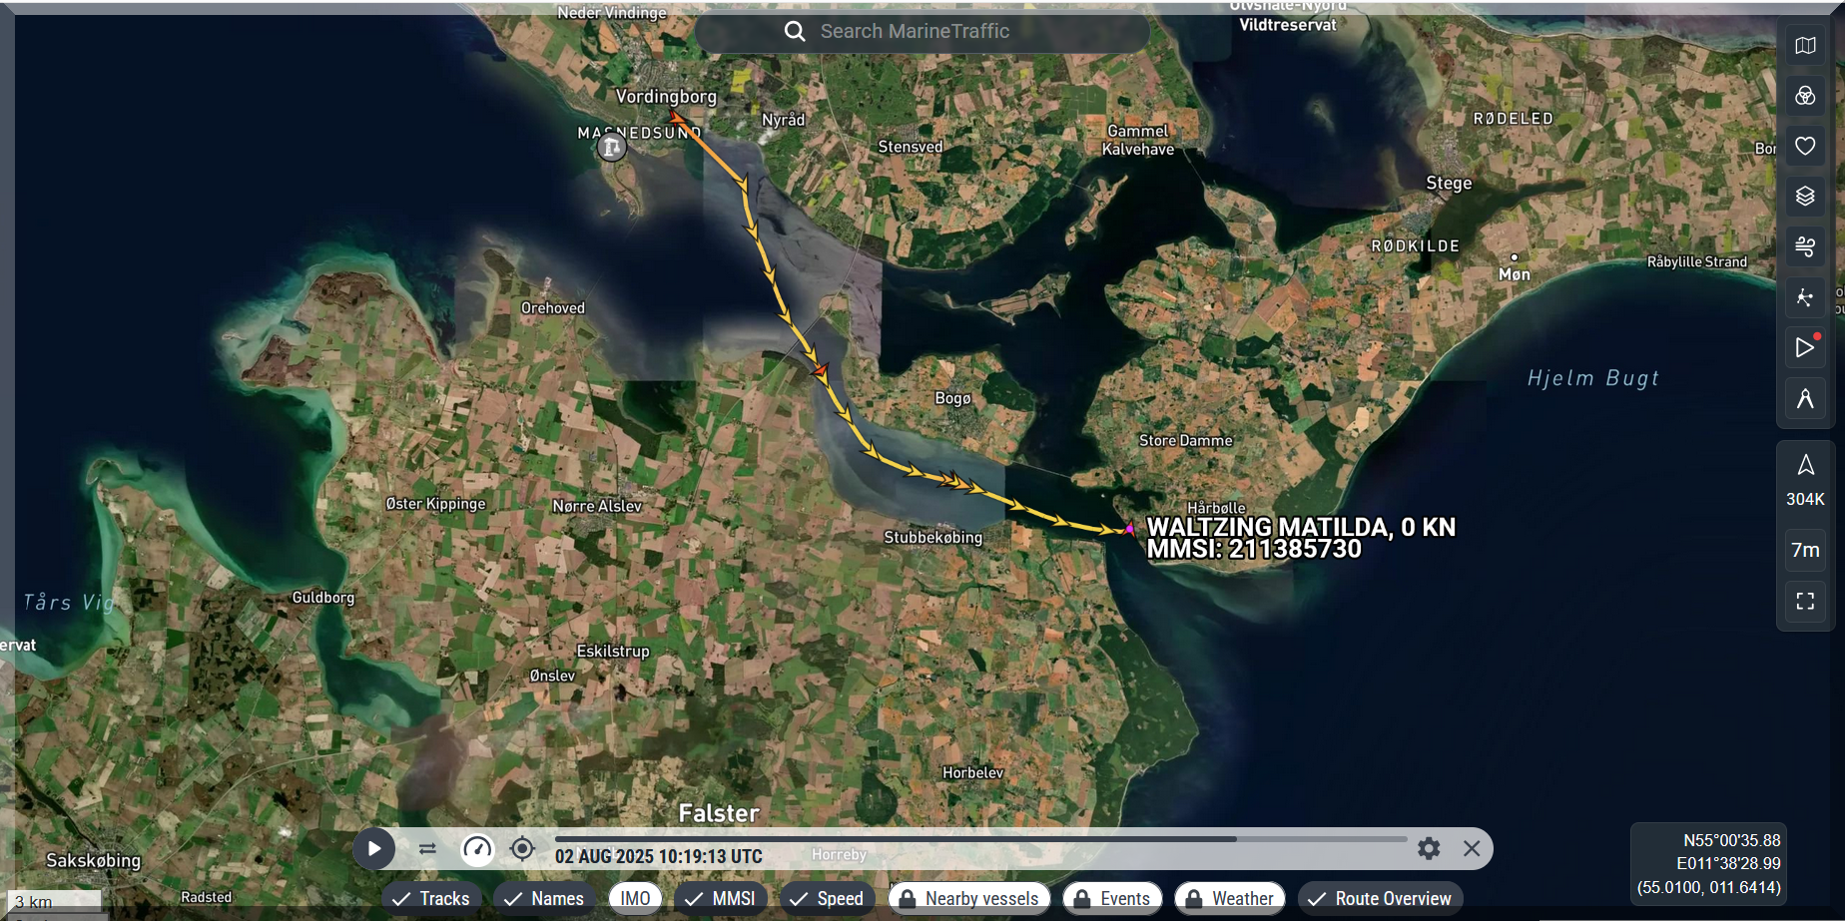This screenshot has height=921, width=1845.
Task: Open the wind weather layer options
Action: pyautogui.click(x=1805, y=246)
